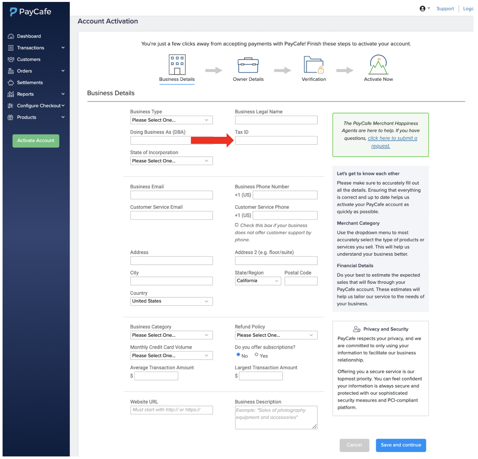Click Save and continue

pos(401,445)
